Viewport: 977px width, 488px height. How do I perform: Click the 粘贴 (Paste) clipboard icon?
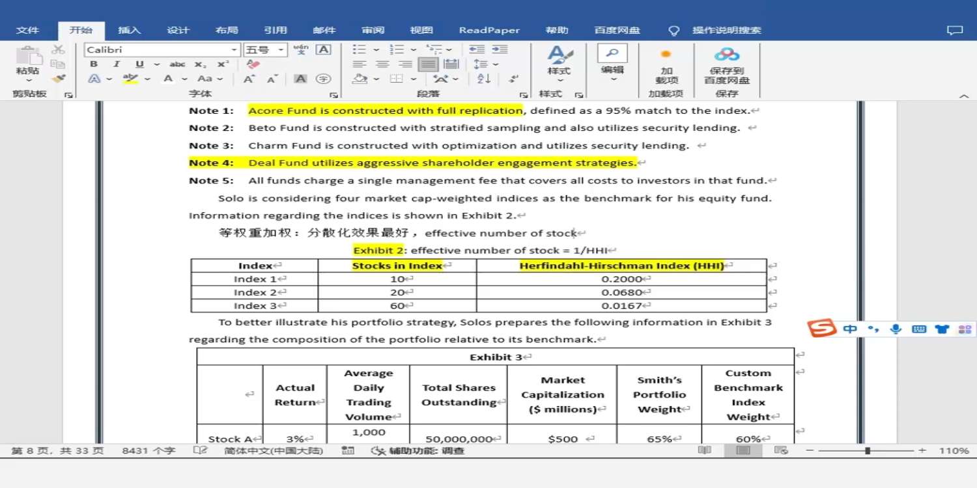(x=27, y=63)
